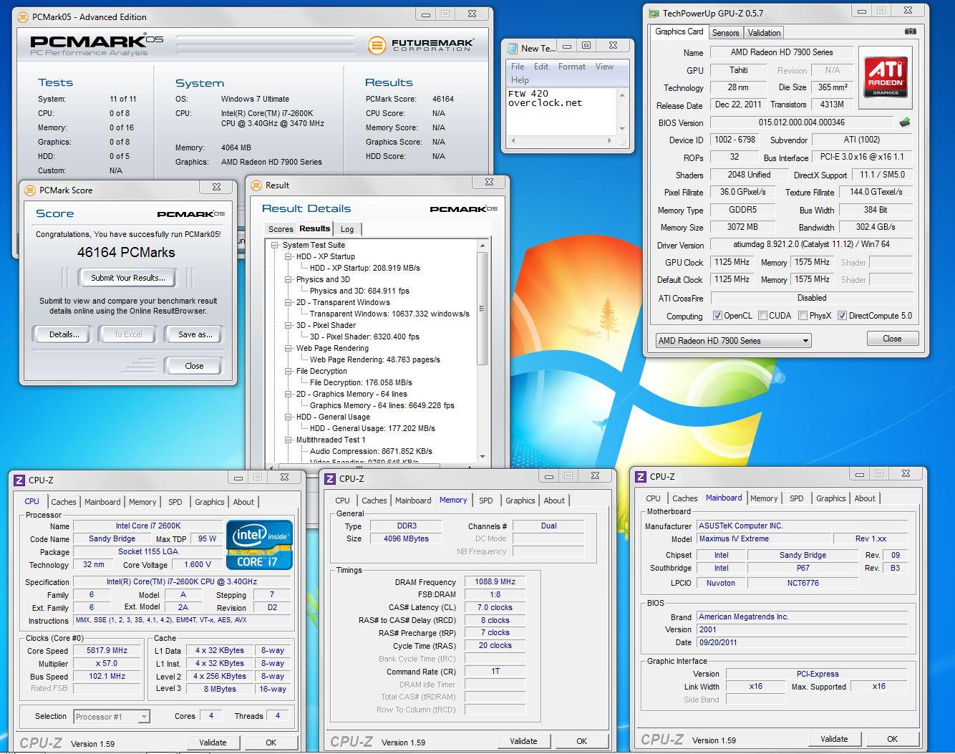
Task: Open the Format menu in Notepad
Action: click(571, 67)
